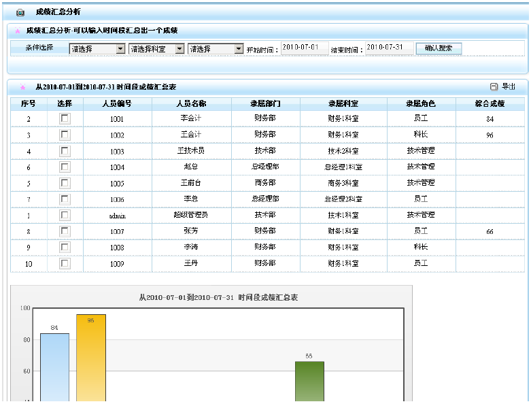This screenshot has height=404, width=531.
Task: Tick the checkbox for 李会计 row
Action: pos(65,118)
